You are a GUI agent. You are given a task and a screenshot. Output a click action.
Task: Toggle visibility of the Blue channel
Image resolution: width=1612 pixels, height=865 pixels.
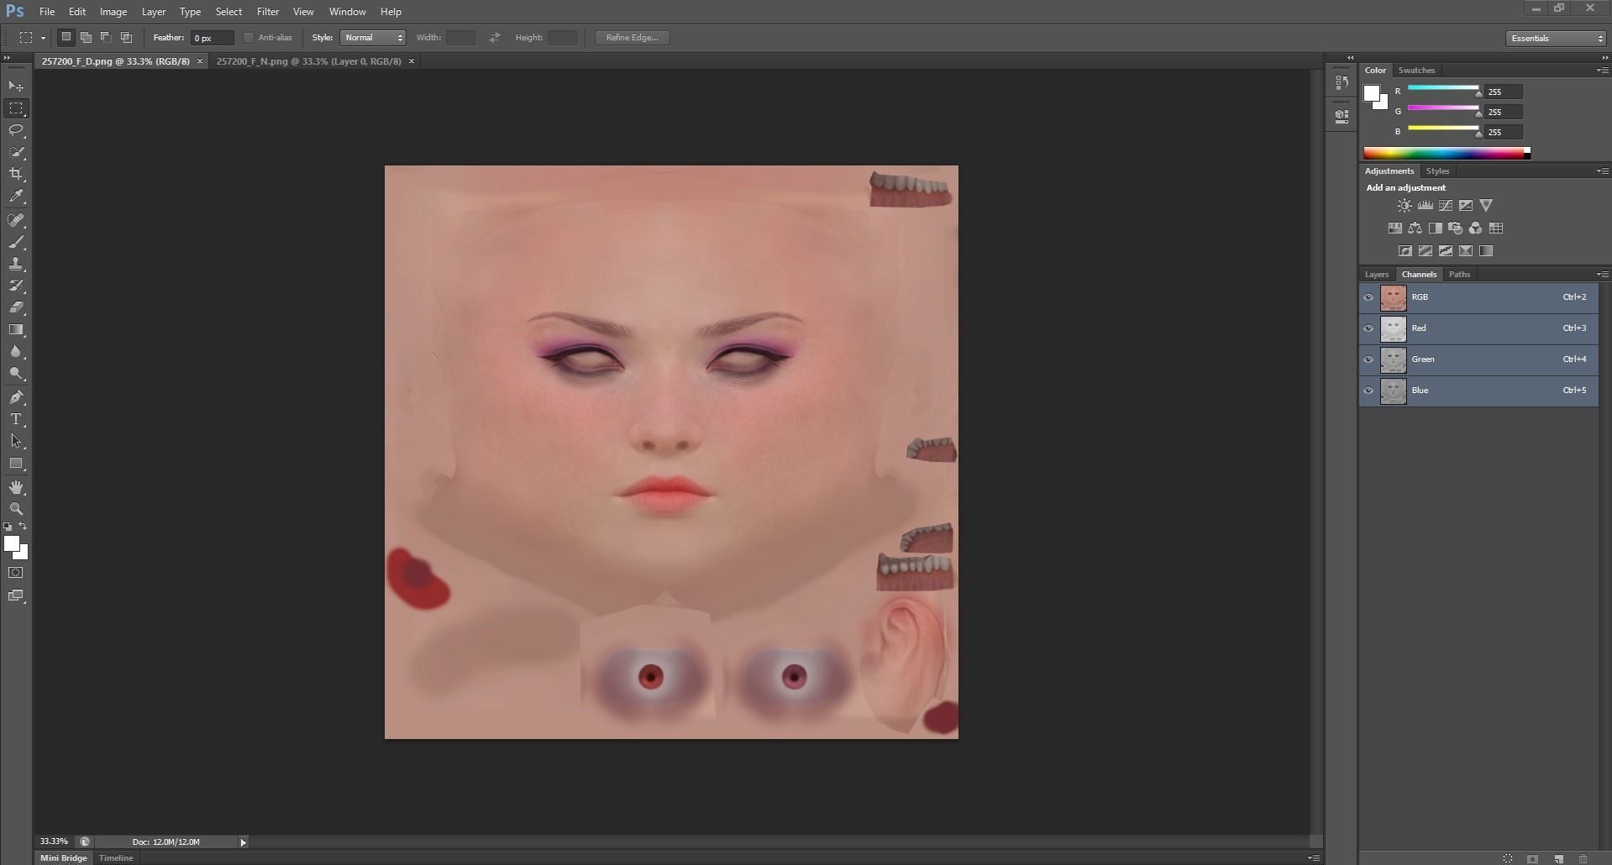1368,391
